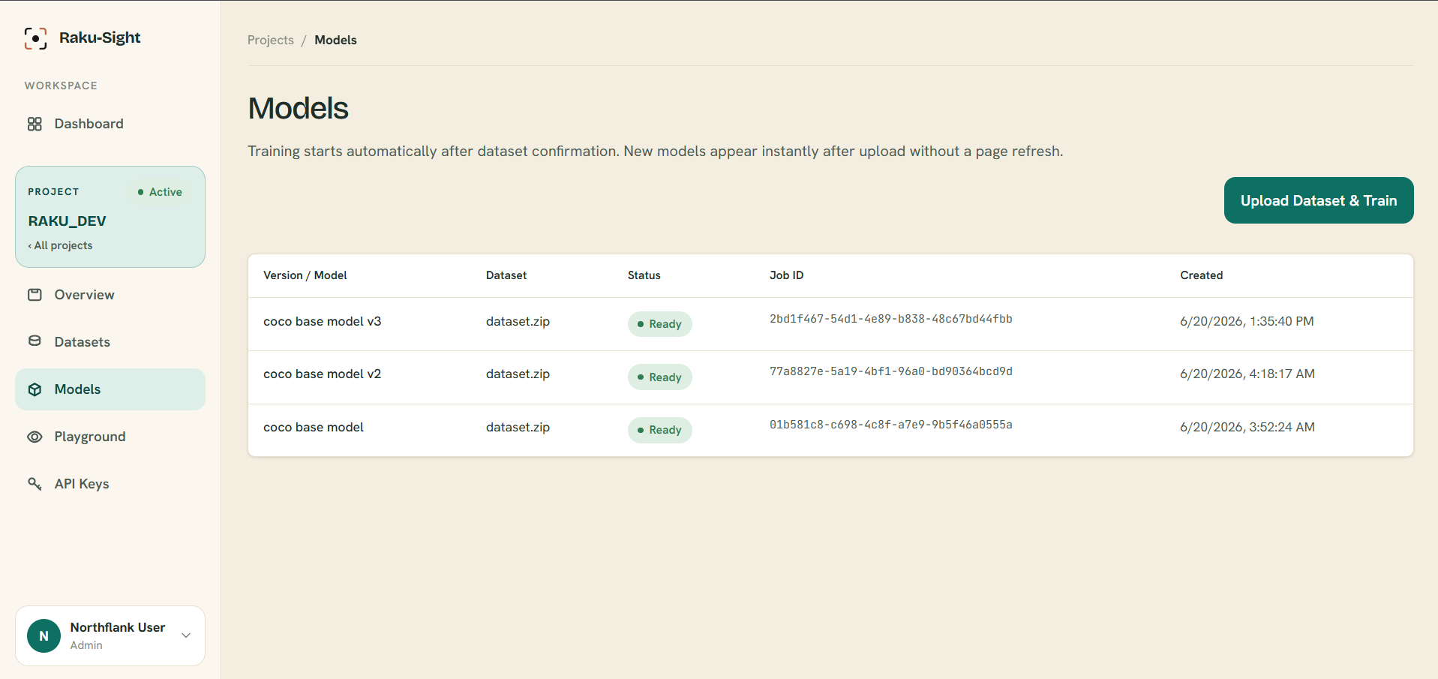Image resolution: width=1438 pixels, height=679 pixels.
Task: Open the Overview section
Action: [x=110, y=295]
